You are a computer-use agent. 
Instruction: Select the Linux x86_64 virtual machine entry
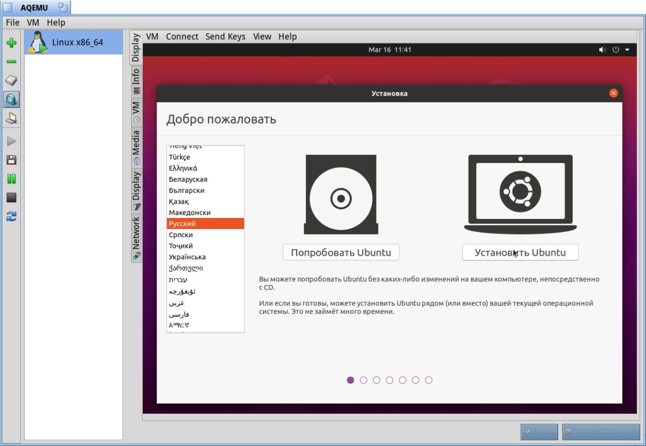pyautogui.click(x=74, y=42)
